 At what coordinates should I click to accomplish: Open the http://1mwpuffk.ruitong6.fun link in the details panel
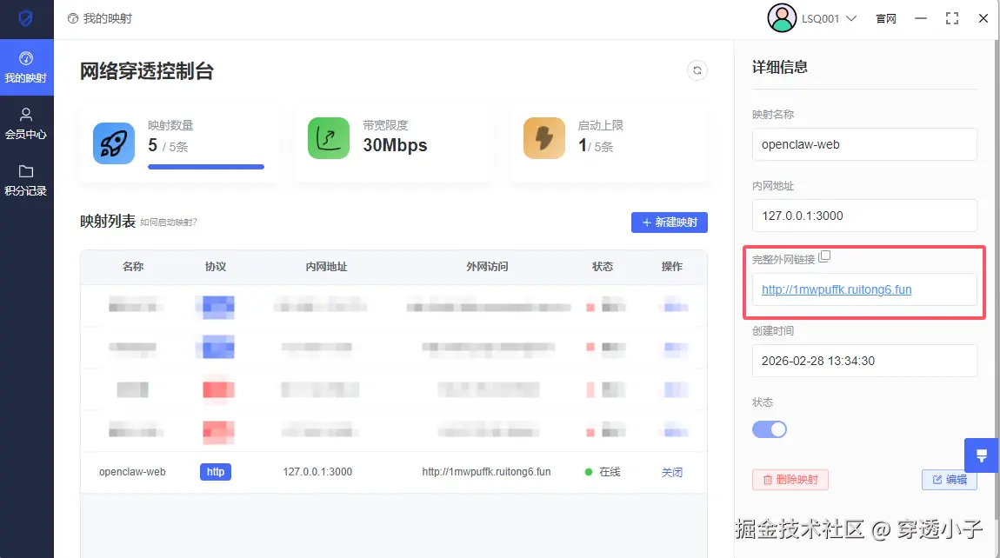[x=837, y=289]
